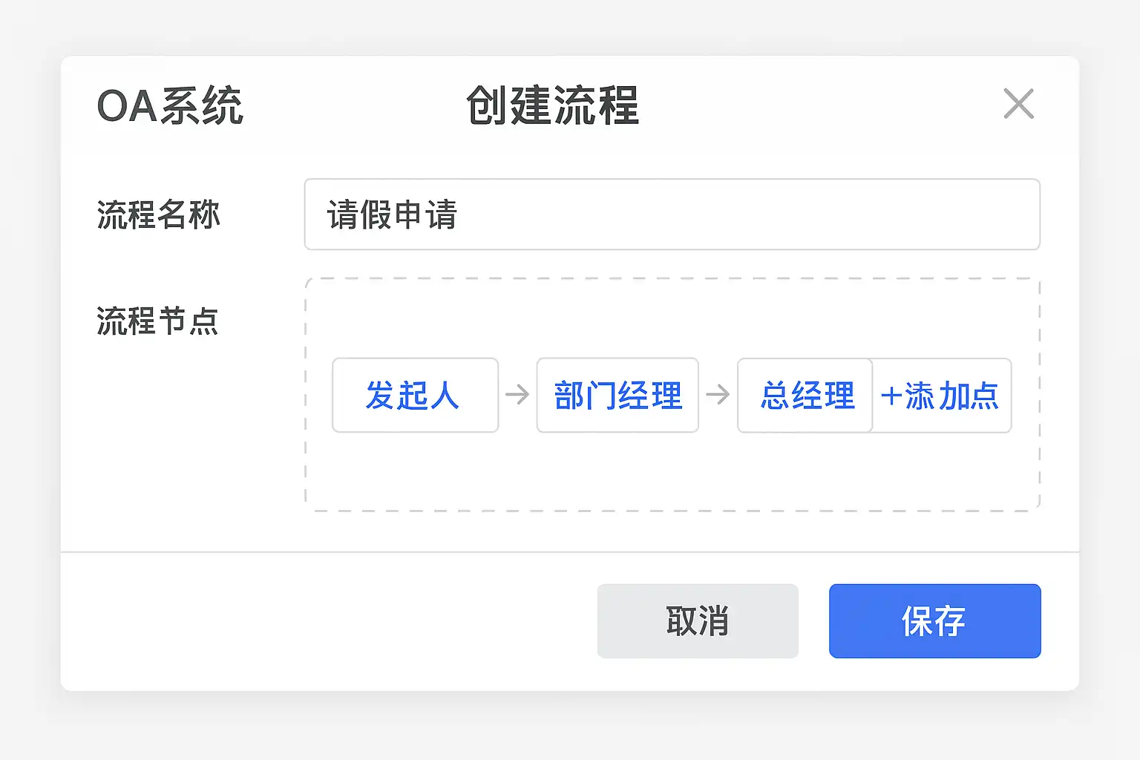This screenshot has height=760, width=1140.
Task: Select the 部门经理 node
Action: pos(617,395)
